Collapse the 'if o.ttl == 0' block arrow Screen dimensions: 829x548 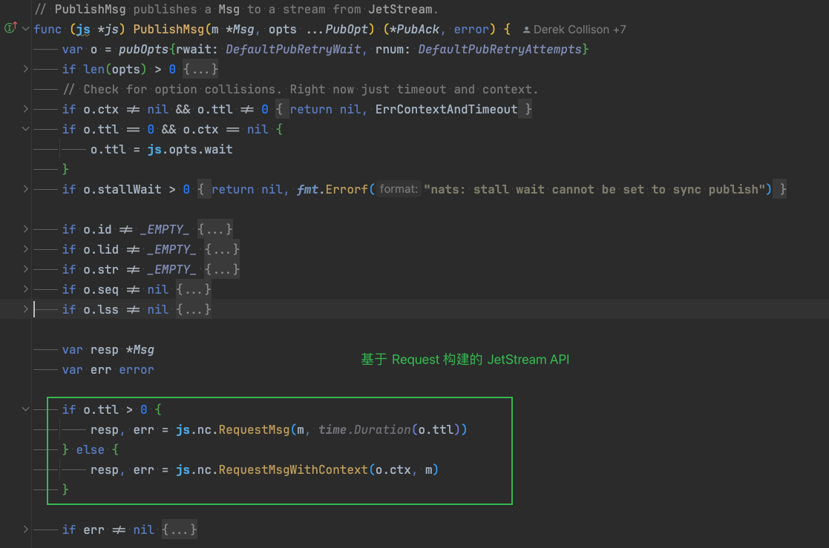pos(27,129)
